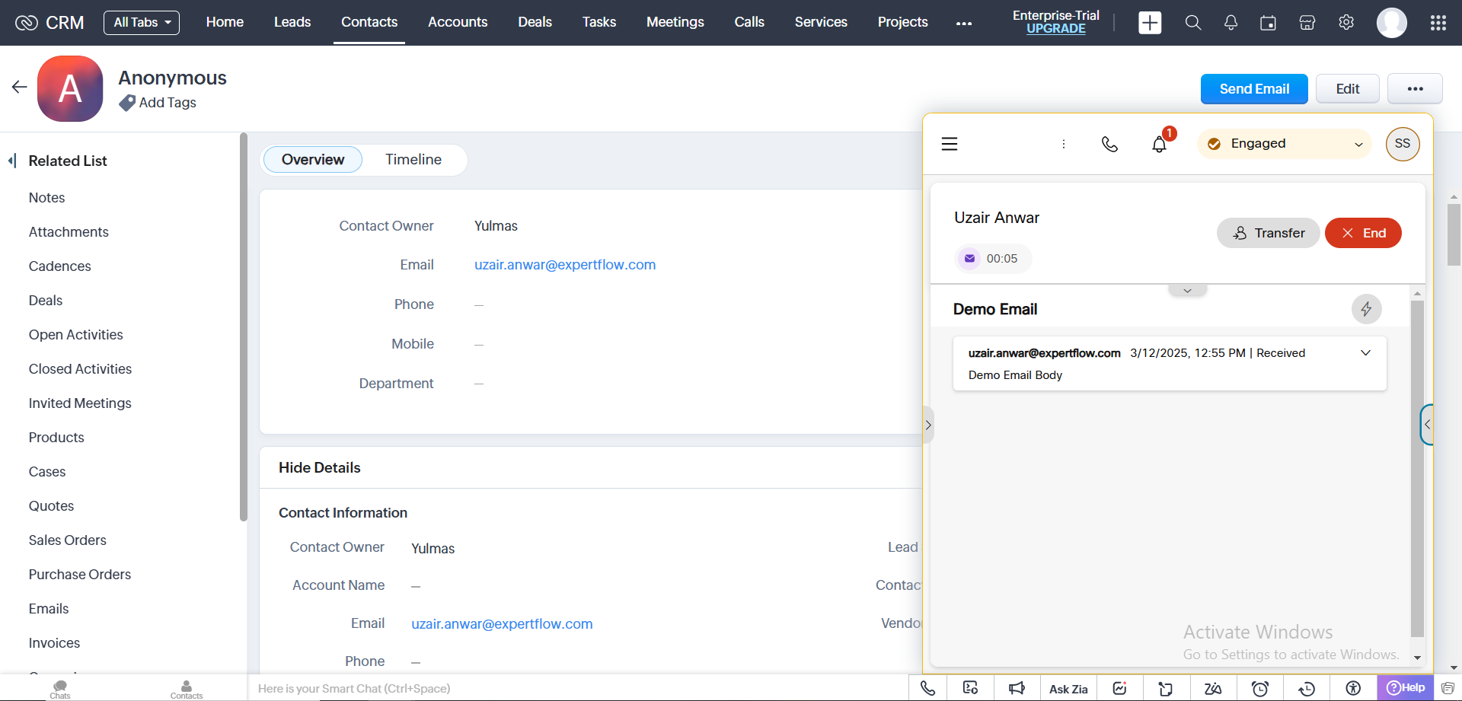Click the phone icon in agent widget
The height and width of the screenshot is (701, 1462).
click(1109, 144)
